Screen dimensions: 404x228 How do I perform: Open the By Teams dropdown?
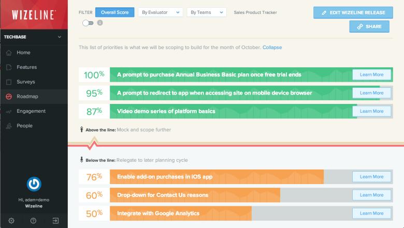point(206,12)
